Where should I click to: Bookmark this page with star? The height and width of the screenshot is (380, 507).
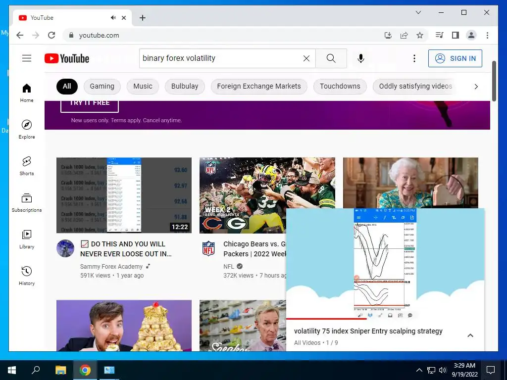tap(420, 35)
